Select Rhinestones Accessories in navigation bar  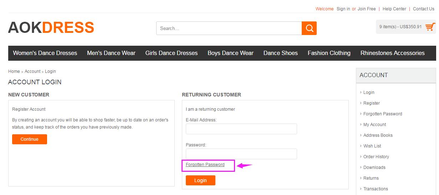[393, 53]
